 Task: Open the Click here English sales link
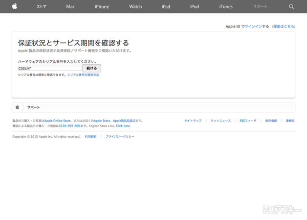pos(123,126)
